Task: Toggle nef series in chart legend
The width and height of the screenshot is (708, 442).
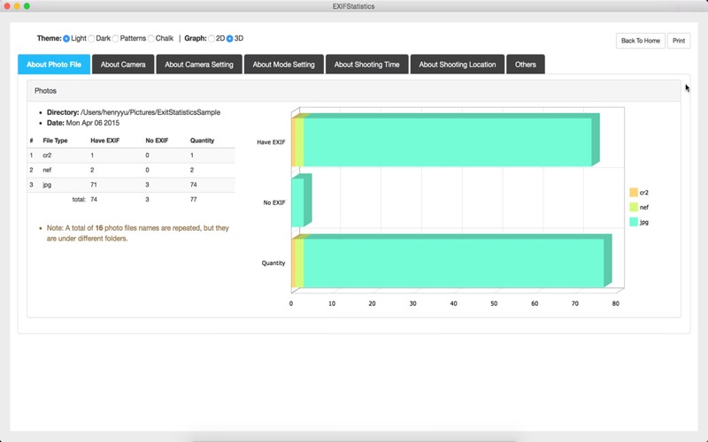Action: pyautogui.click(x=639, y=208)
